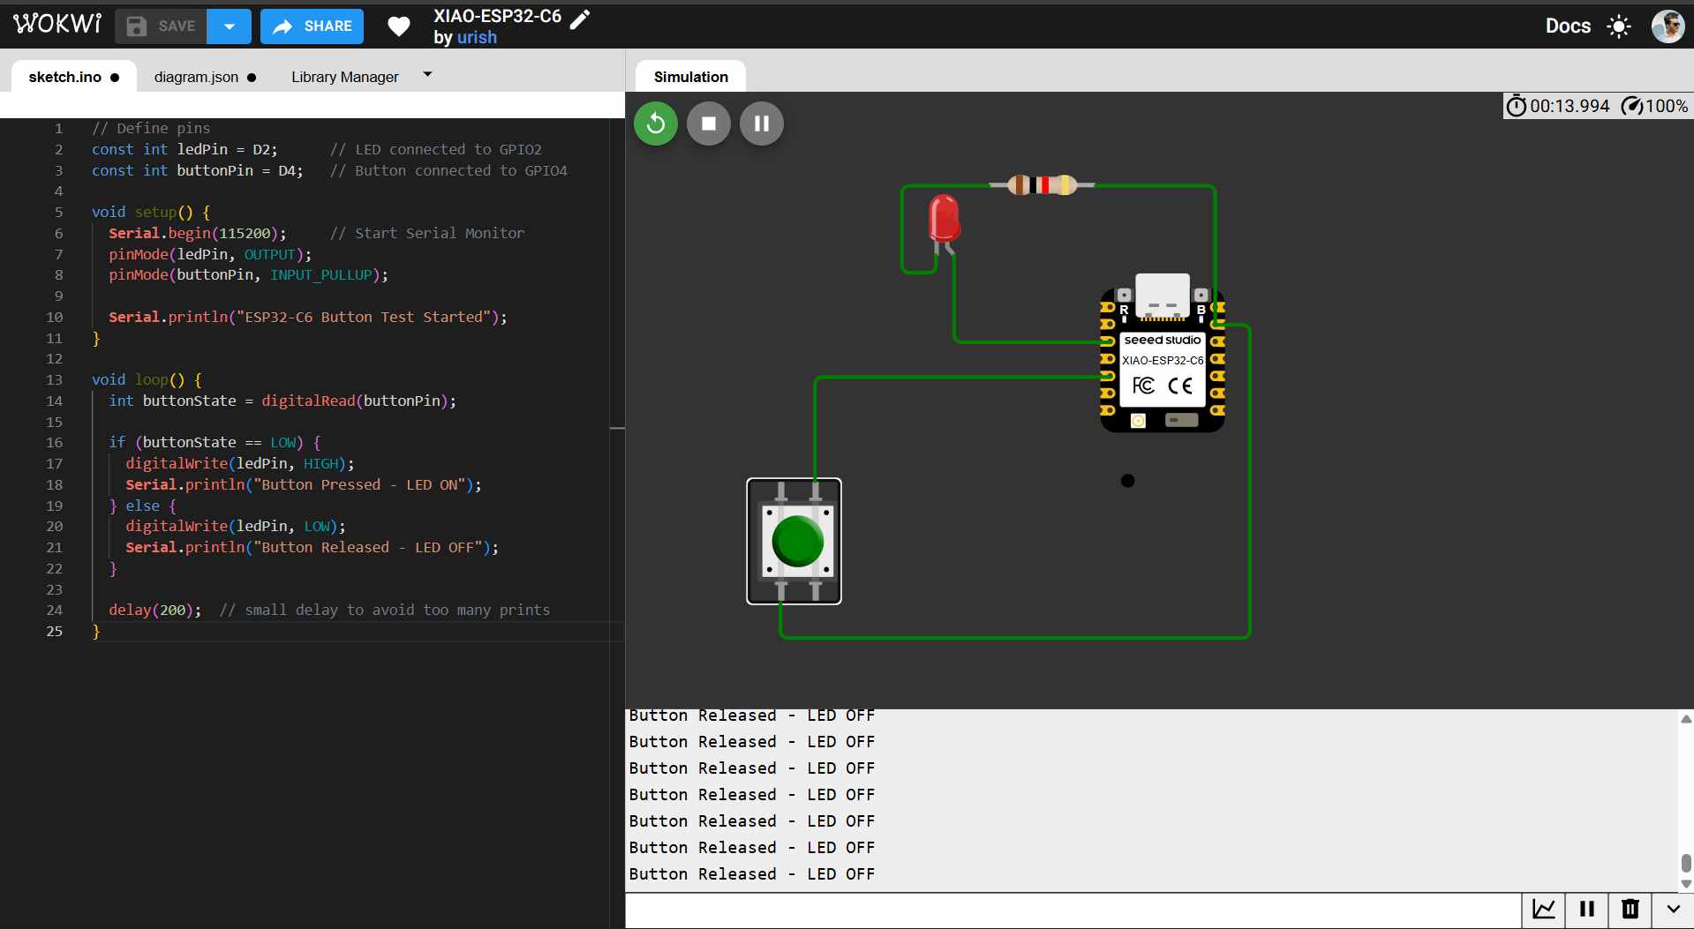1694x929 pixels.
Task: Open serial plotter chart icon
Action: pos(1544,909)
